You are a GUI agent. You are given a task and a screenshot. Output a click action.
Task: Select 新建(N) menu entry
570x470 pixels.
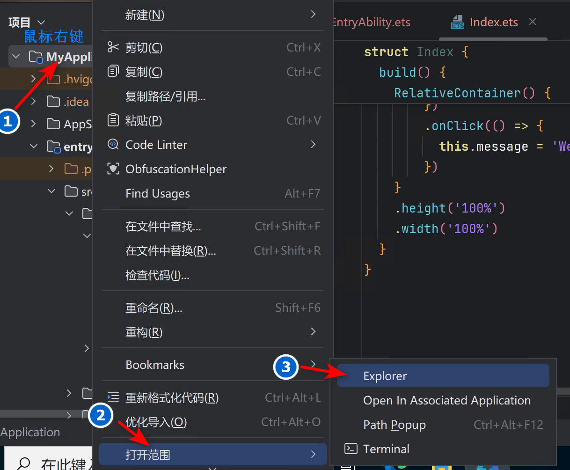(x=212, y=15)
